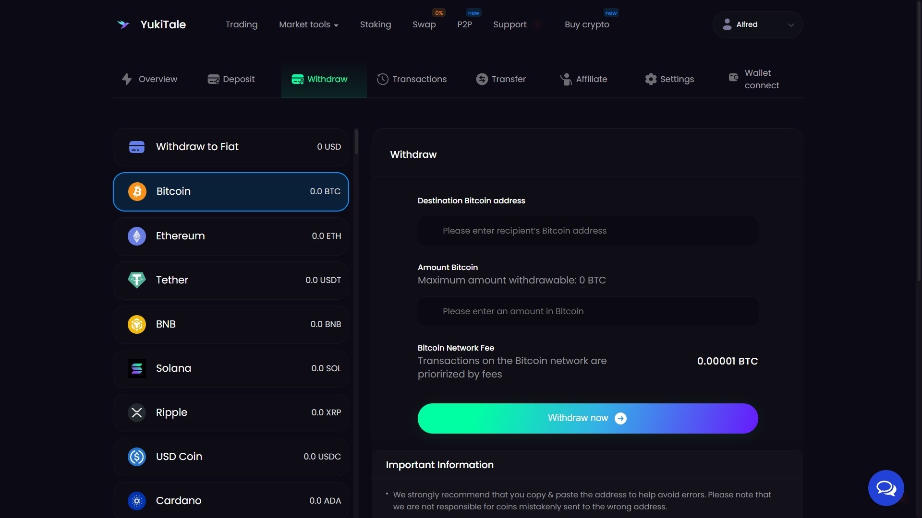Click the Solana logo icon

click(x=137, y=368)
